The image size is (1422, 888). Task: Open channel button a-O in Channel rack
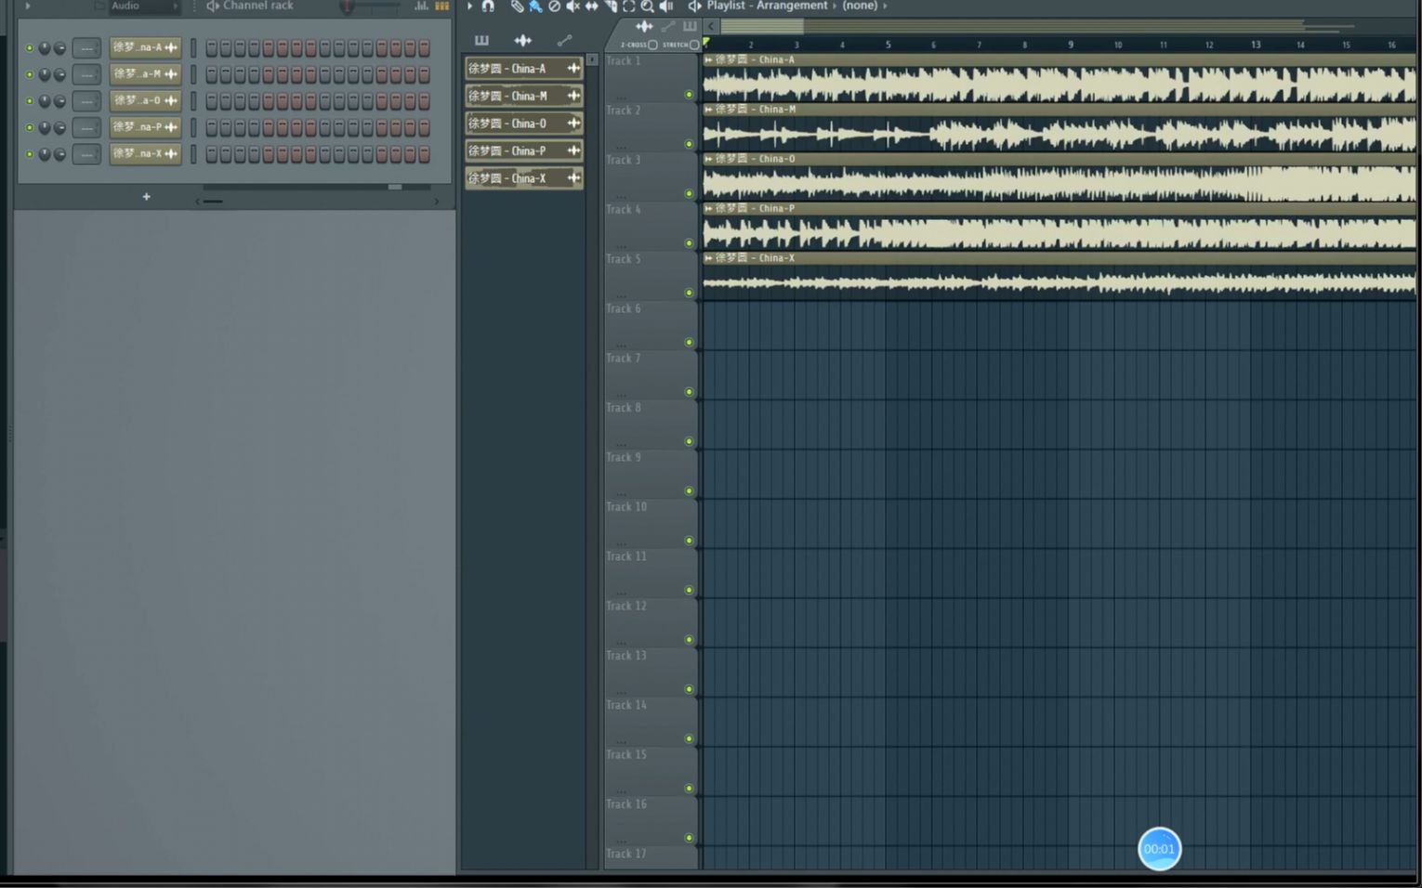145,100
